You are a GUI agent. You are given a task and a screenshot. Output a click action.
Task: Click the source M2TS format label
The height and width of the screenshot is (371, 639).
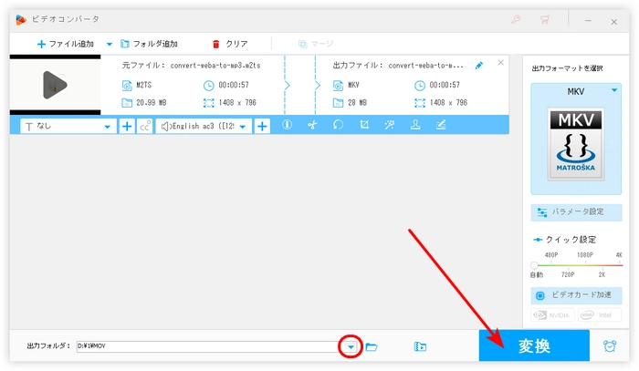tap(144, 85)
